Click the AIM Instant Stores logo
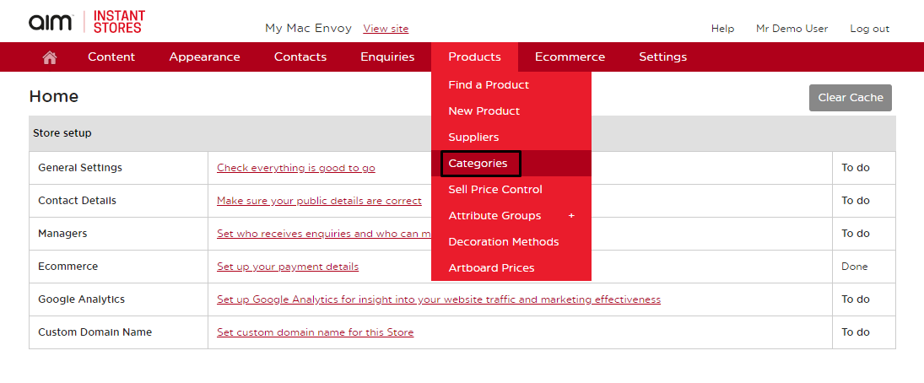This screenshot has height=383, width=924. tap(87, 22)
